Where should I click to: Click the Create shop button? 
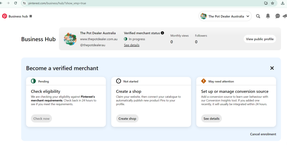pos(127,119)
